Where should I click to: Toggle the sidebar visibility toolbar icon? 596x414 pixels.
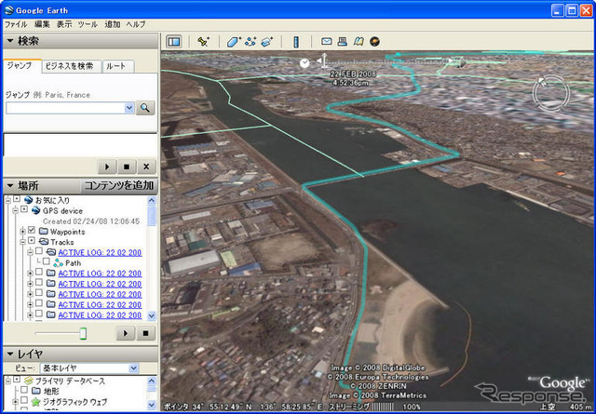point(174,41)
